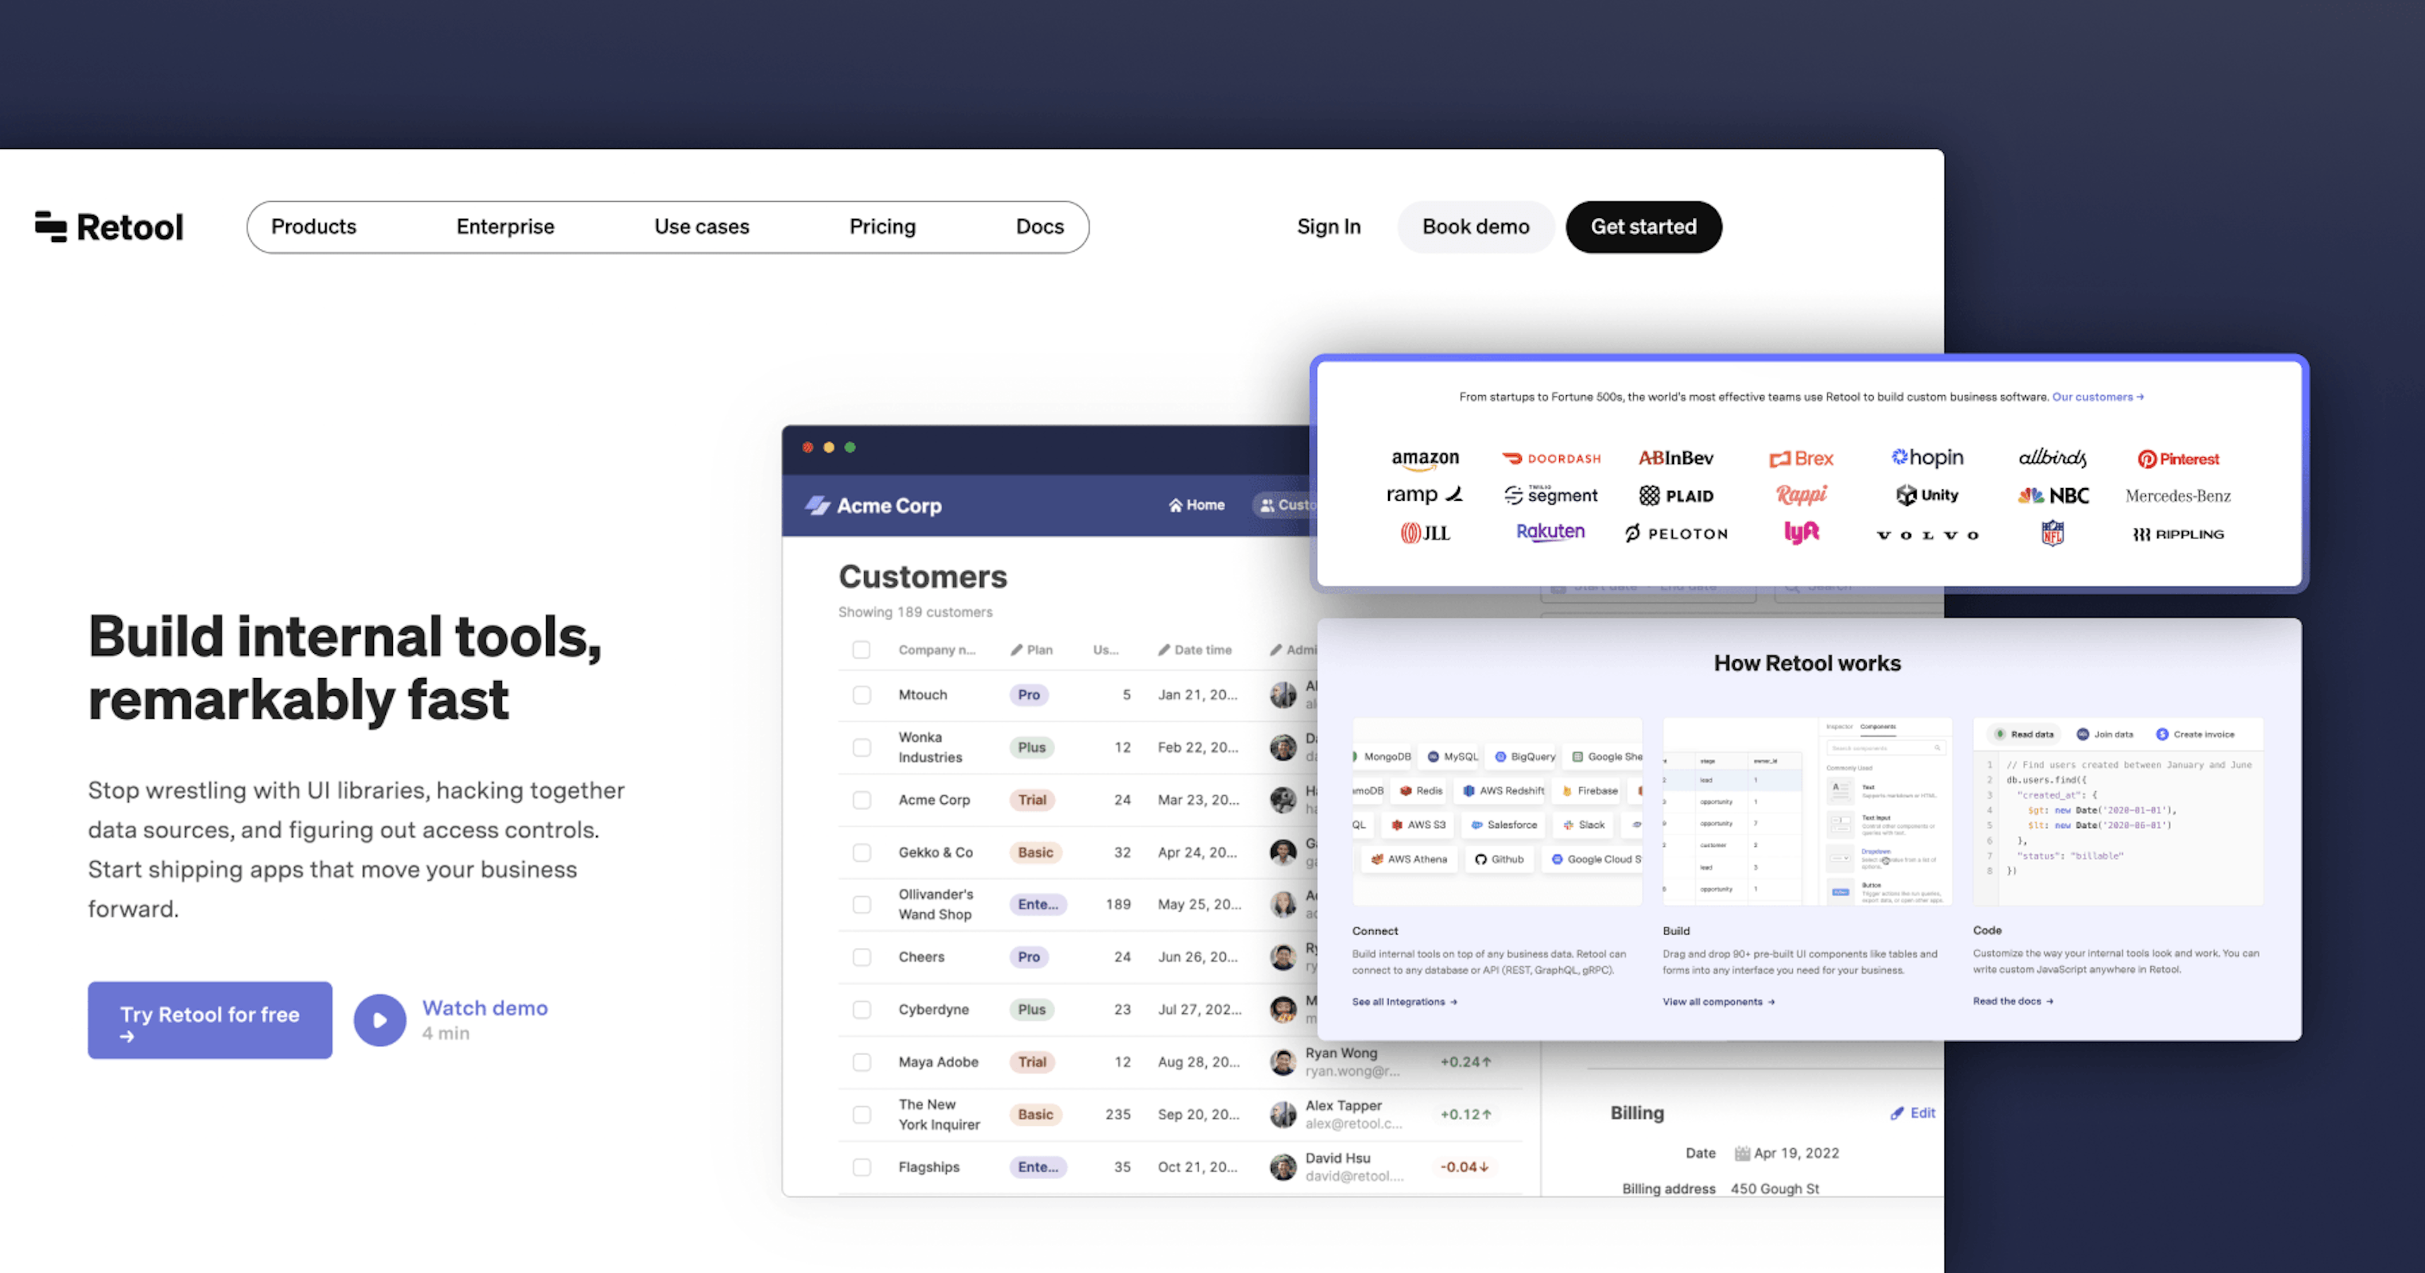Sort by the Date time column header
This screenshot has width=2425, height=1273.
tap(1195, 650)
